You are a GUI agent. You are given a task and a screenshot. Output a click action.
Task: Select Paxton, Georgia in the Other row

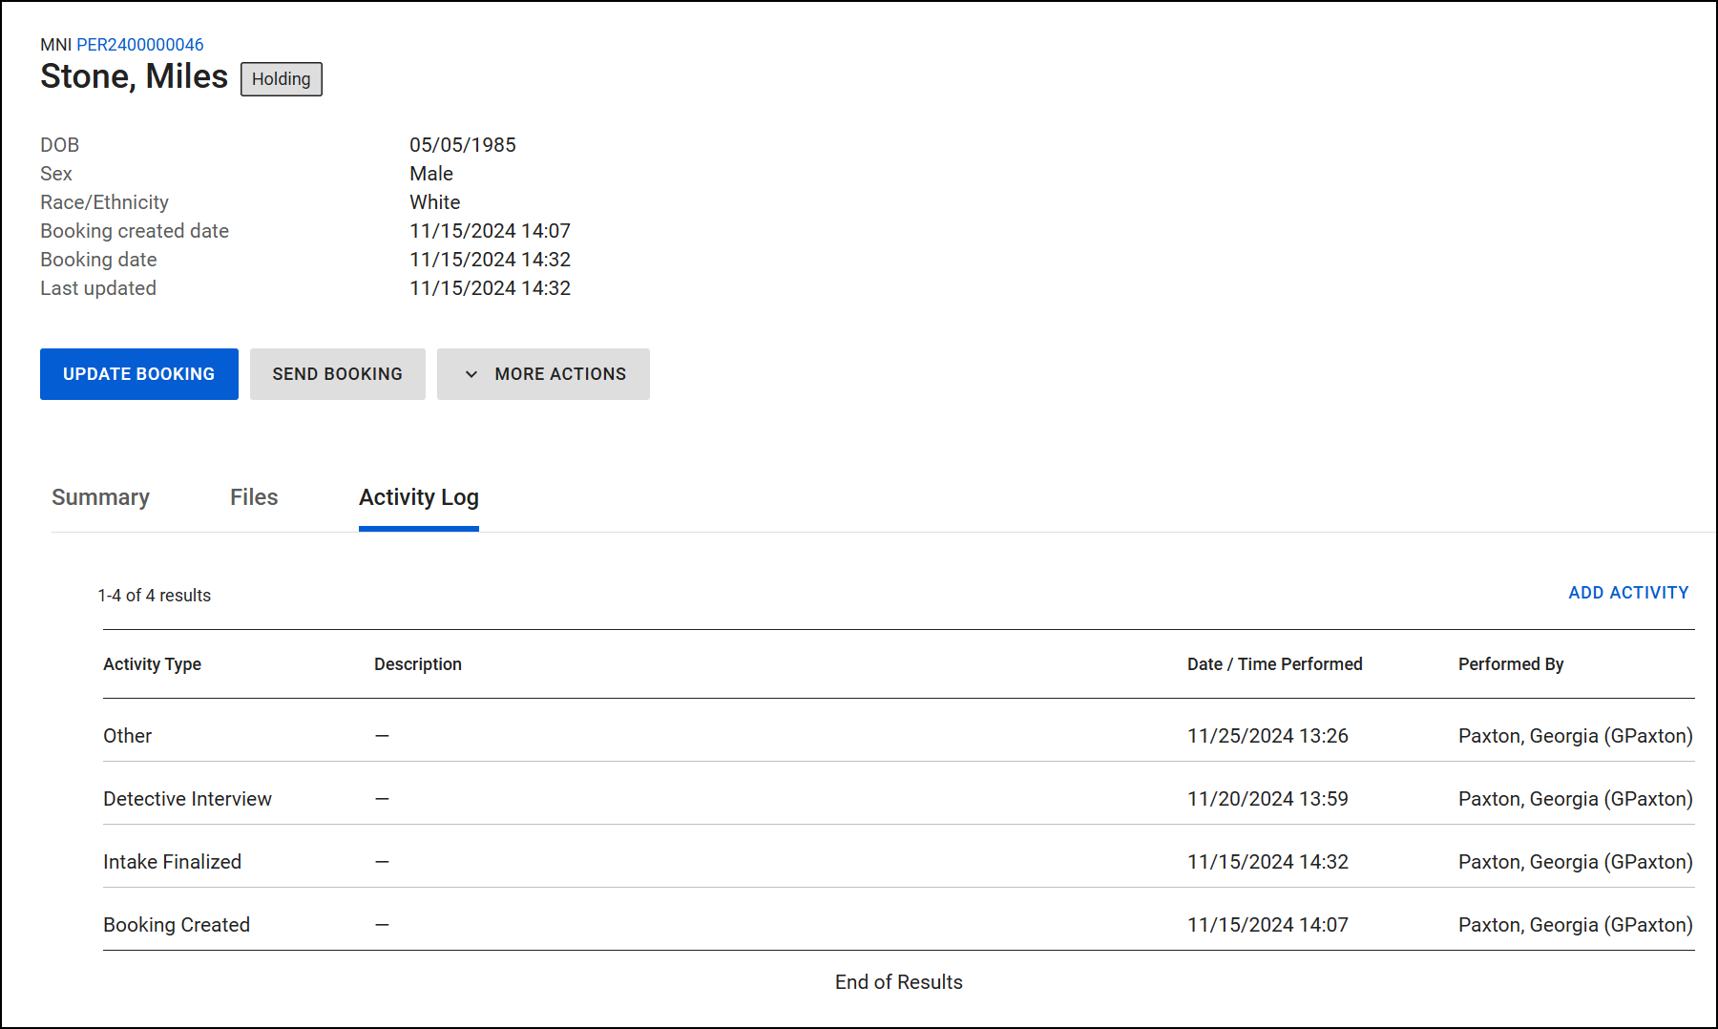(x=1574, y=735)
